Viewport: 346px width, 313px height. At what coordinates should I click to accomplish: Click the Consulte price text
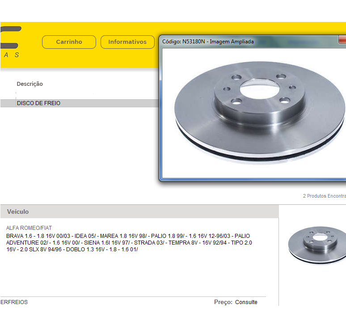point(246,302)
